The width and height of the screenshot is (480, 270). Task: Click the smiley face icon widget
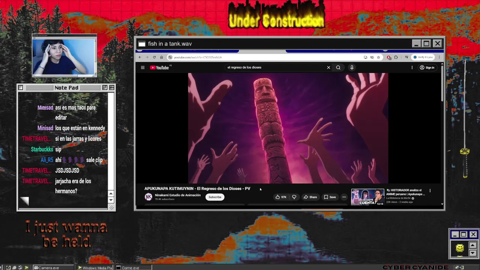click(x=460, y=248)
